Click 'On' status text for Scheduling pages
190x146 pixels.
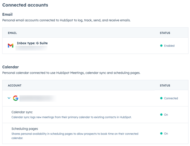pos(166,133)
